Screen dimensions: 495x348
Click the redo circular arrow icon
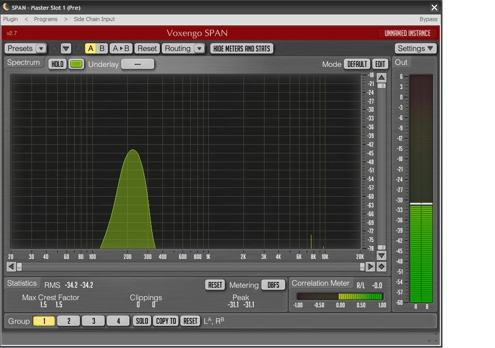[x=78, y=48]
